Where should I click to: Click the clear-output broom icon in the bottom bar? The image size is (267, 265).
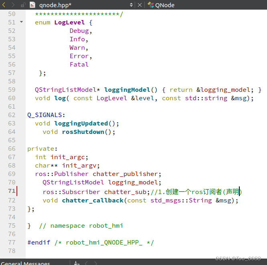click(77, 263)
